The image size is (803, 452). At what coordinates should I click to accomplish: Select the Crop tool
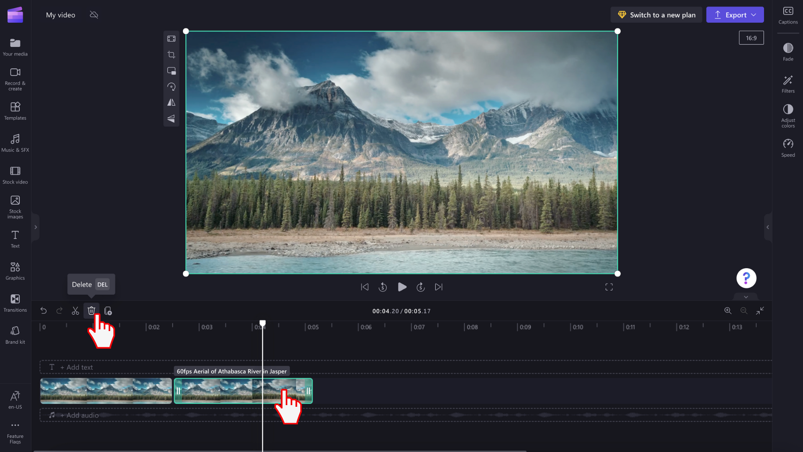pyautogui.click(x=171, y=54)
